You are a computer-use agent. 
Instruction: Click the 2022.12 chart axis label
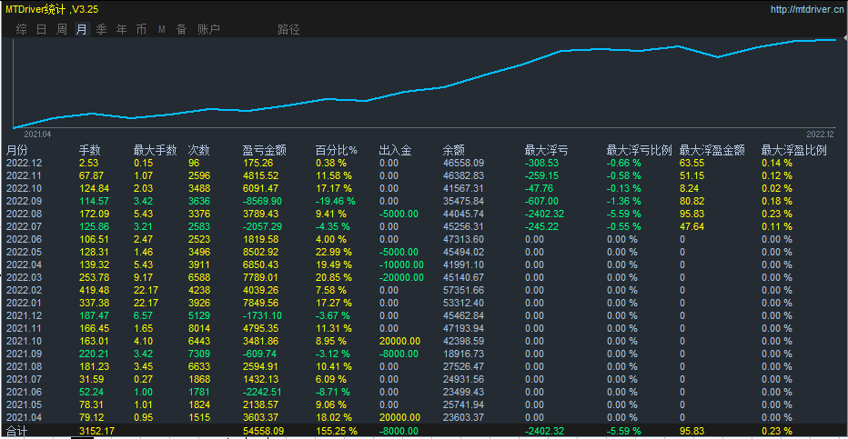click(x=821, y=135)
